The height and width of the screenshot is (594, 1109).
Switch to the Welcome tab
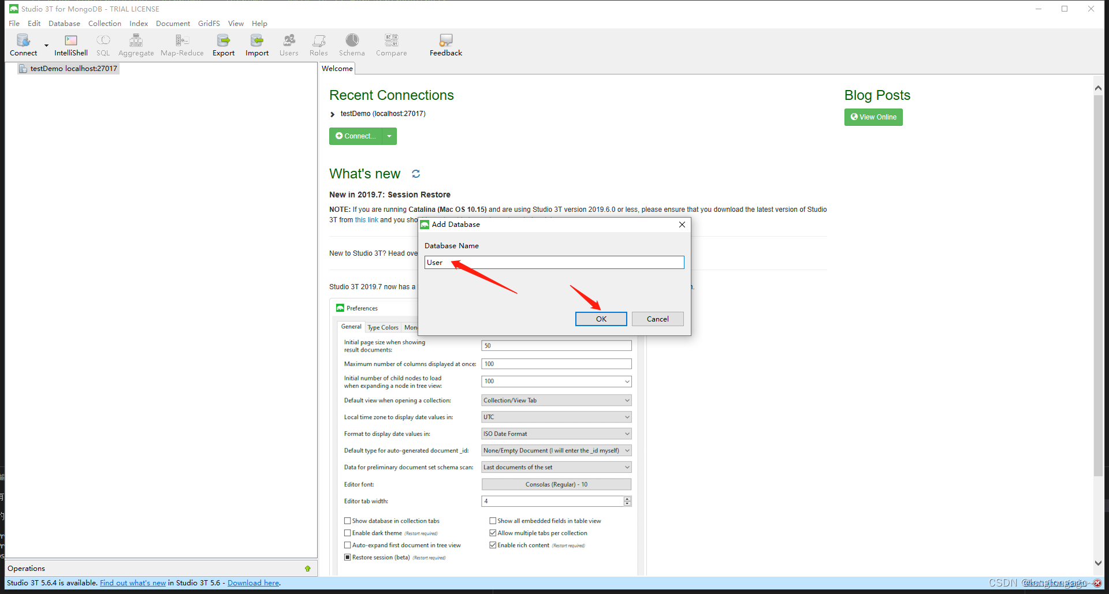337,69
